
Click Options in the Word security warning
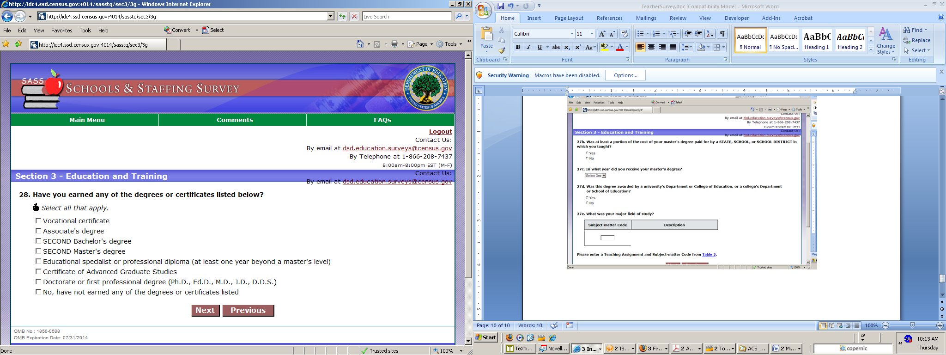click(x=625, y=75)
